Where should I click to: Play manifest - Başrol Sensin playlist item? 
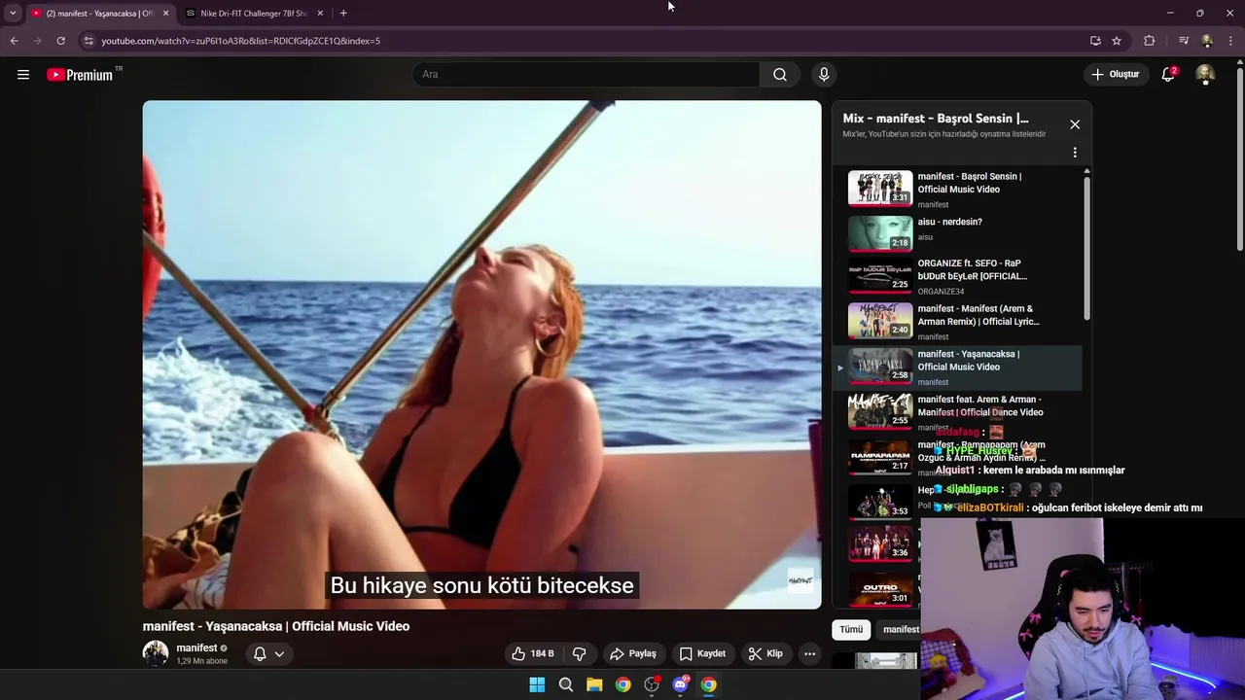coord(958,189)
